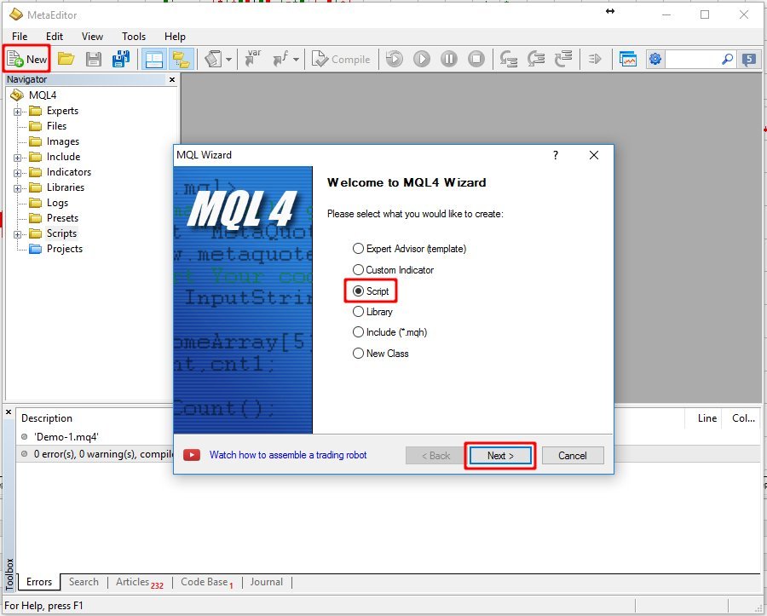Click the wizard help question mark
This screenshot has height=616, width=767.
pyautogui.click(x=555, y=155)
